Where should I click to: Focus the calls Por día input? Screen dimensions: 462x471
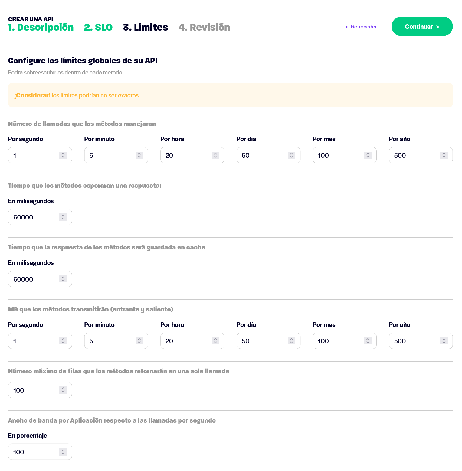[268, 155]
